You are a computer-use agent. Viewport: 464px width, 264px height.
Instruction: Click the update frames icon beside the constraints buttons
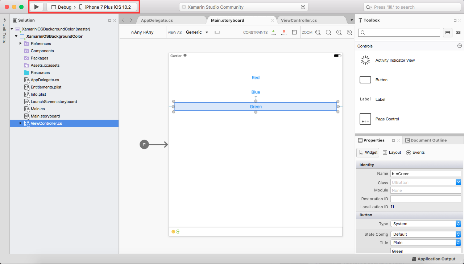(294, 32)
